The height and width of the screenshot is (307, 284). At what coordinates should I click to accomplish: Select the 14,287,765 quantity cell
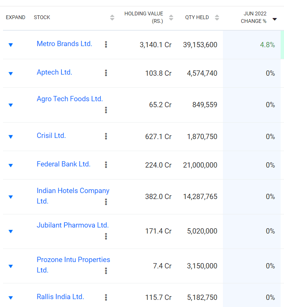coord(200,197)
